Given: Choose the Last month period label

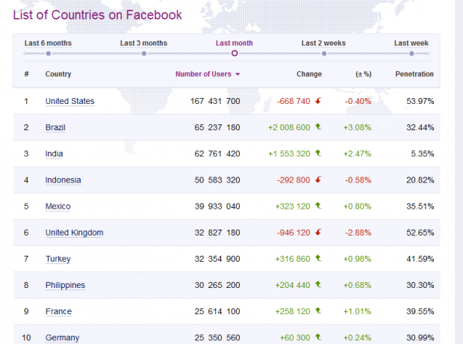Looking at the screenshot, I should pyautogui.click(x=234, y=43).
